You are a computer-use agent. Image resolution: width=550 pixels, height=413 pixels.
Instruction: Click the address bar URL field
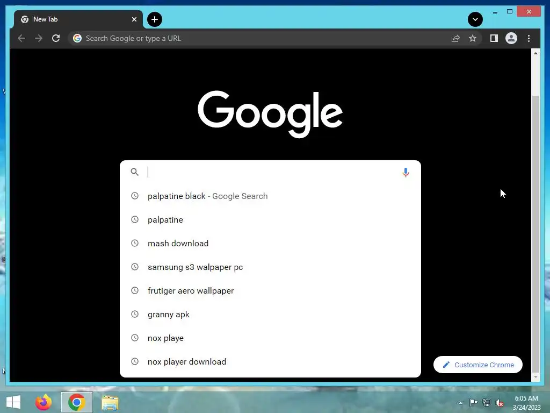[x=259, y=38]
